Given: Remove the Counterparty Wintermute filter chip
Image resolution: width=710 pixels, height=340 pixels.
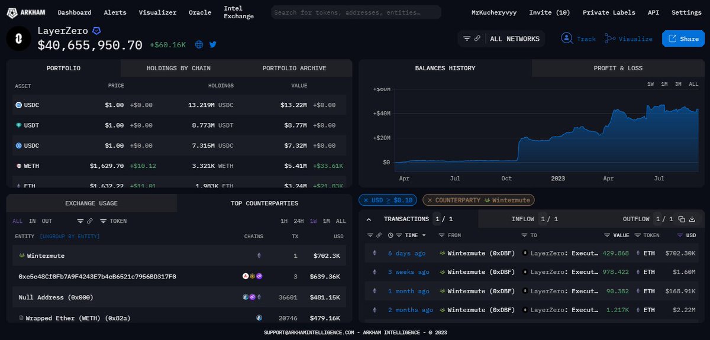Looking at the screenshot, I should (430, 200).
